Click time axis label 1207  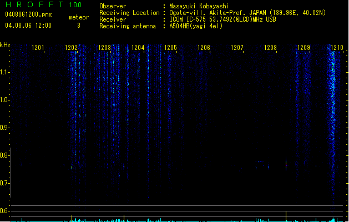click(237, 48)
